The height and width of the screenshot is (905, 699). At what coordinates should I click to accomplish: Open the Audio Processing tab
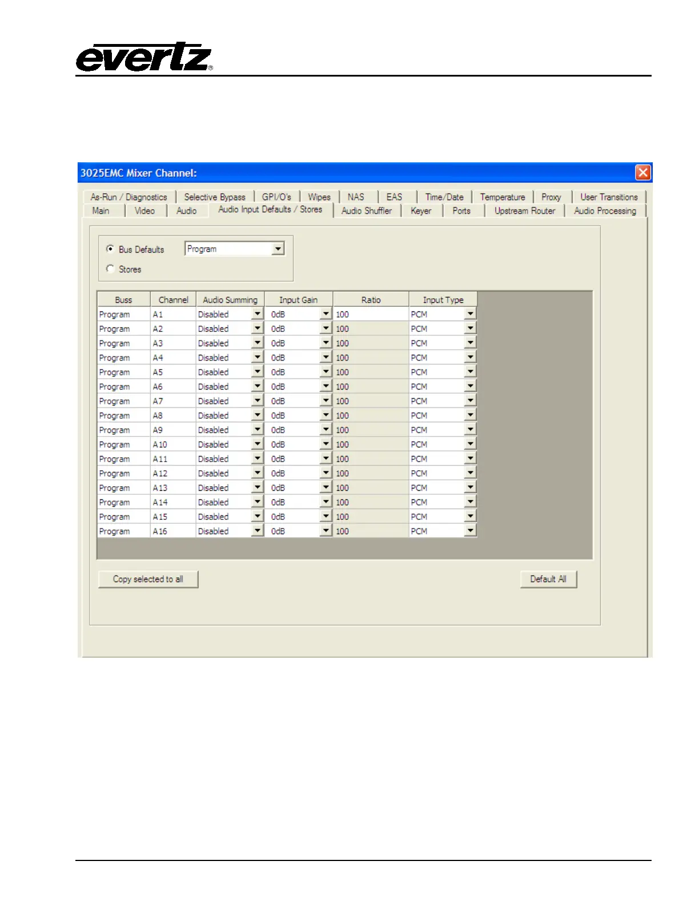click(x=605, y=211)
